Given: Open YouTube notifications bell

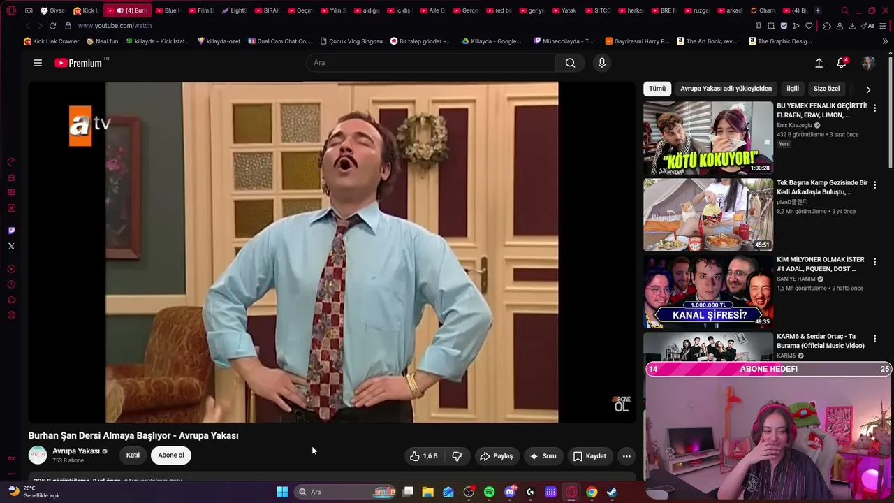Looking at the screenshot, I should 842,63.
